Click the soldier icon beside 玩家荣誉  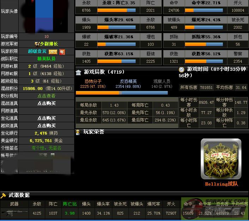click(x=78, y=132)
